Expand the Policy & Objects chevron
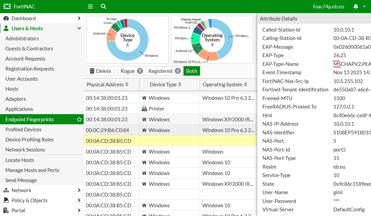The width and height of the screenshot is (371, 216). pos(79,200)
